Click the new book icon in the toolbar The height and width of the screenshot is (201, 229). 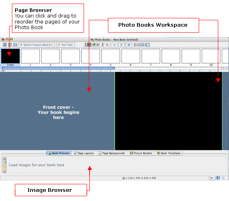point(5,45)
